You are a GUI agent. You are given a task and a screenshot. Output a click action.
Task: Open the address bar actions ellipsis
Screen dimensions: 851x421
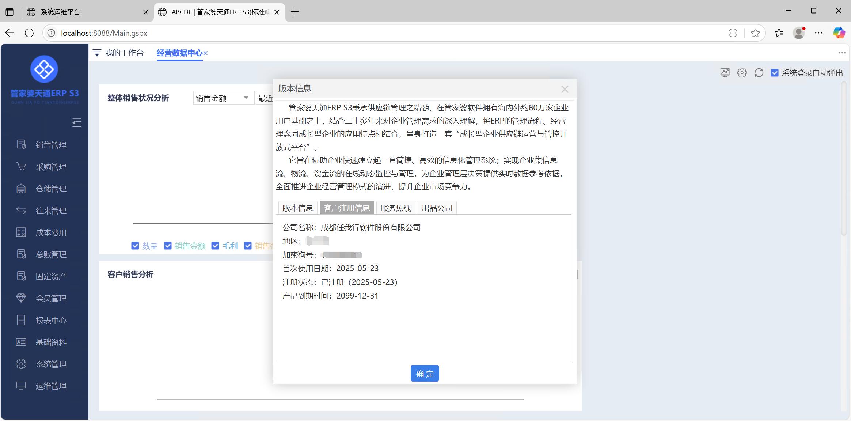pos(733,33)
